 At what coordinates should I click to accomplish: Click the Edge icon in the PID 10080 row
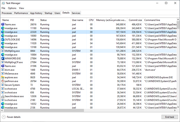(x=3, y=36)
